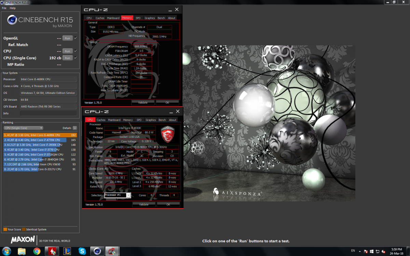Screen dimensions: 410x256
Task: Expand ranking Details arrow
Action: click(75, 128)
